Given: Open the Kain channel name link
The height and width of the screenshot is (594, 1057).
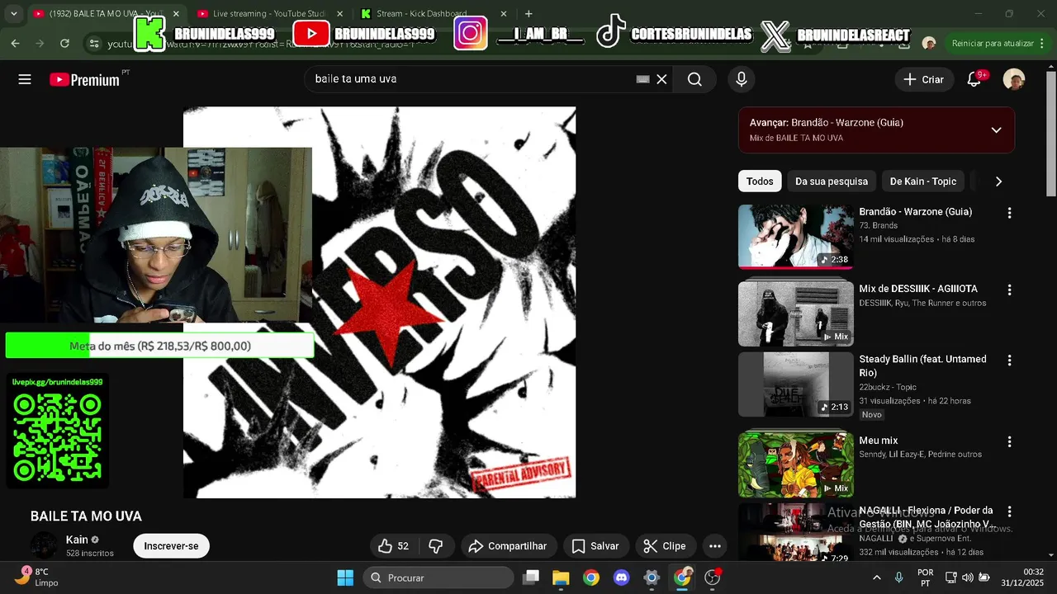Looking at the screenshot, I should click(77, 540).
